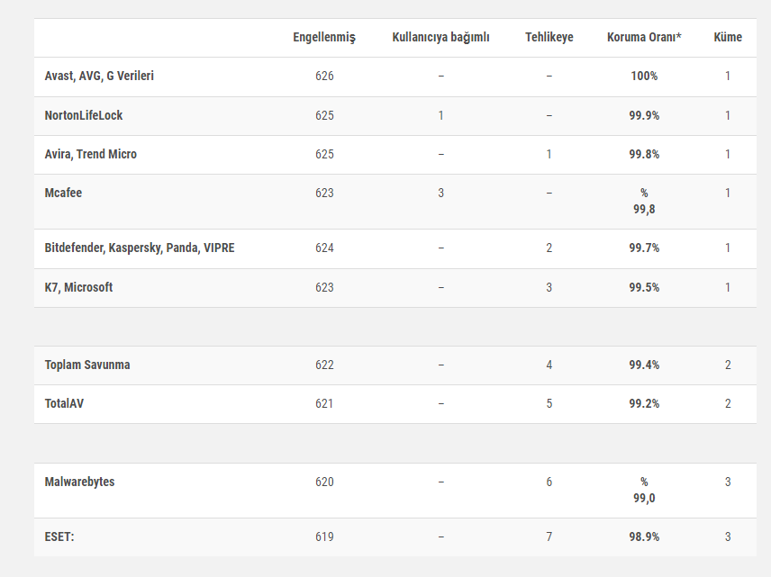This screenshot has width=771, height=577.
Task: Click the ESET: row label
Action: (59, 536)
